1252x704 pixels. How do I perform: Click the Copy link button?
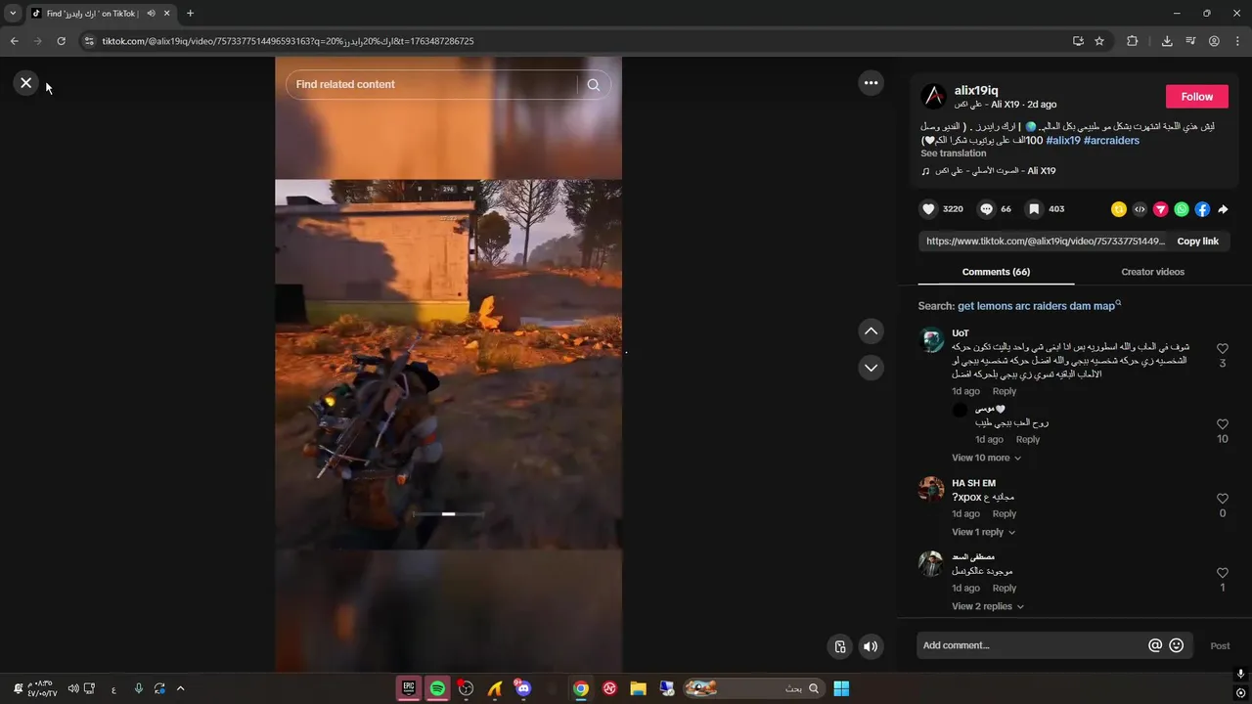click(1197, 242)
